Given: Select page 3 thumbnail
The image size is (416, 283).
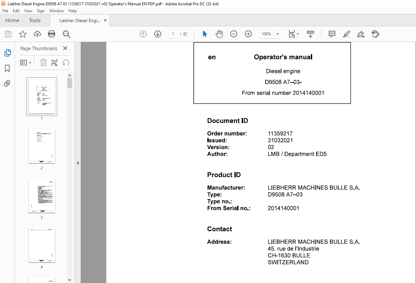Looking at the screenshot, I should (x=42, y=195).
